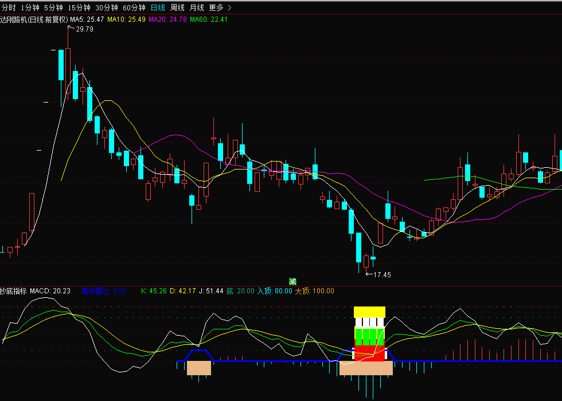Image resolution: width=562 pixels, height=401 pixels.
Task: Click the MA5: 25.47 indicator label
Action: tap(87, 19)
